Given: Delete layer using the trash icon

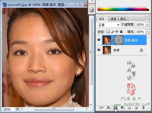Looking at the screenshot, I should tap(143, 108).
